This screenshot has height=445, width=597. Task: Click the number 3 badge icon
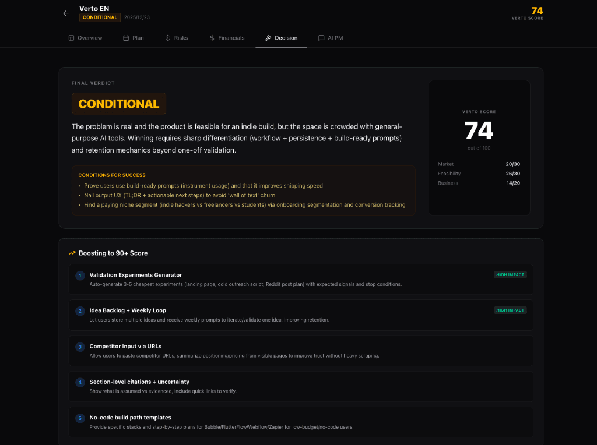(80, 347)
